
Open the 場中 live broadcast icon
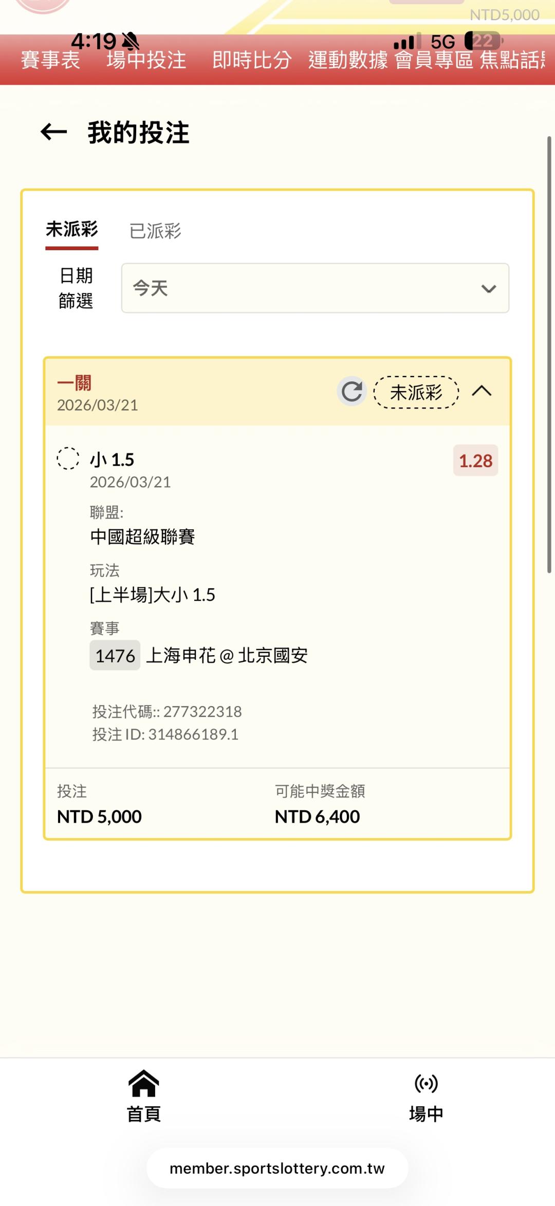tap(426, 1083)
